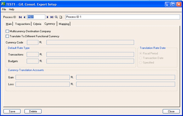This screenshot has height=116, width=183.
Task: Switch to the Mapping tab
Action: [x=64, y=24]
